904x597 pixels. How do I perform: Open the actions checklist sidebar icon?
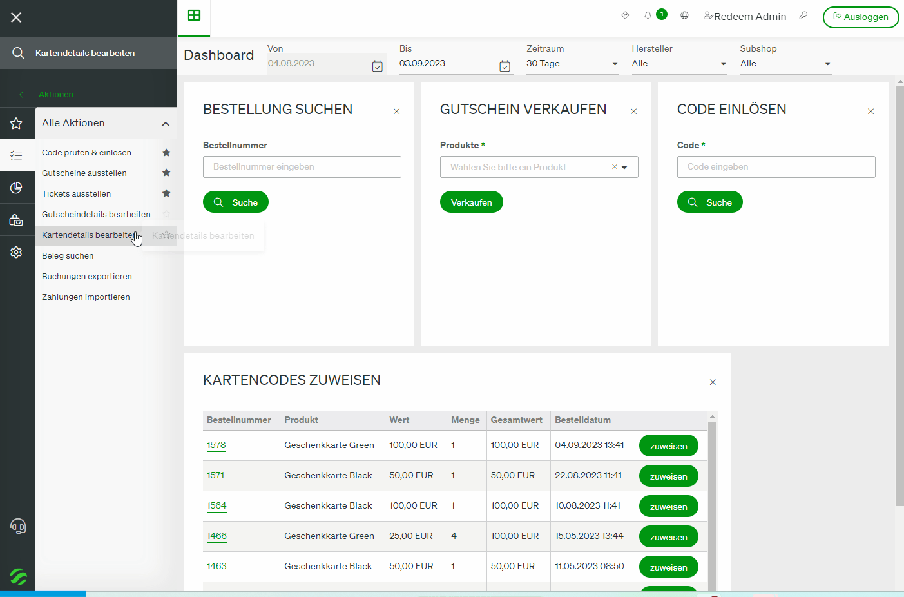[x=17, y=155]
